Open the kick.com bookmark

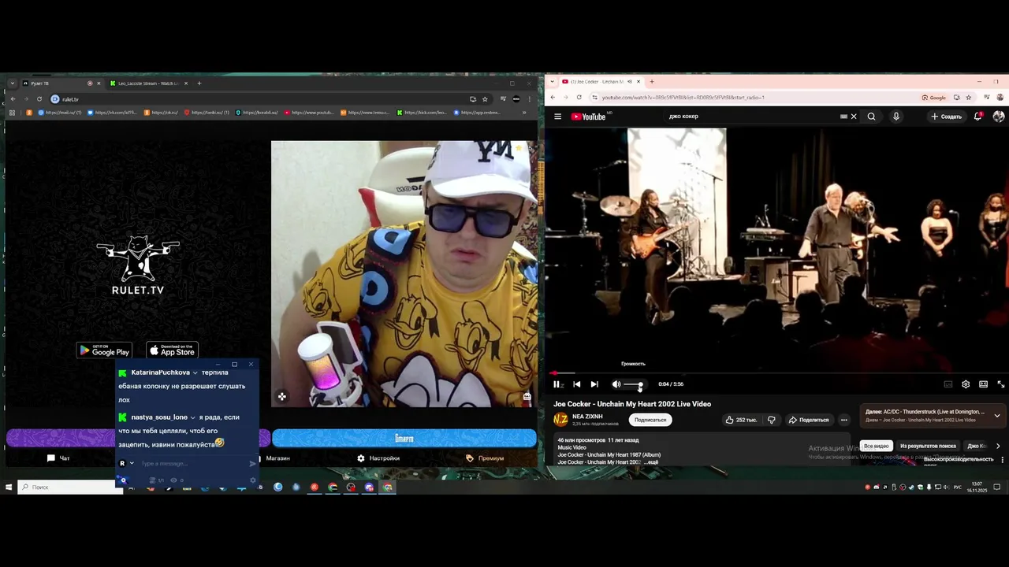click(x=423, y=113)
